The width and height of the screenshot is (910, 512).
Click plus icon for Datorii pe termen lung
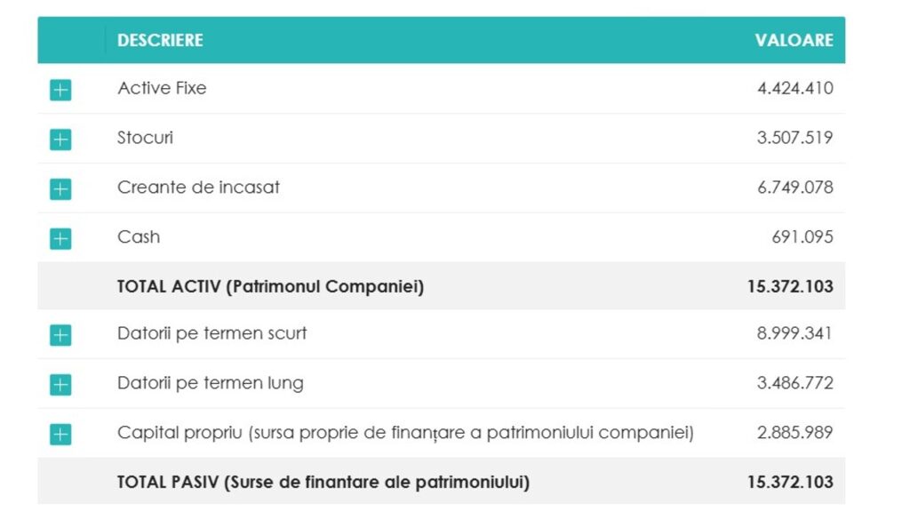coord(60,385)
